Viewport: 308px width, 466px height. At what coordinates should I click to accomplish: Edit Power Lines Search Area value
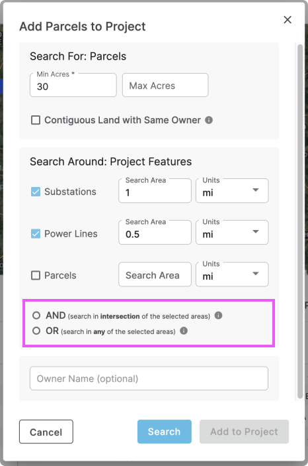coord(155,233)
